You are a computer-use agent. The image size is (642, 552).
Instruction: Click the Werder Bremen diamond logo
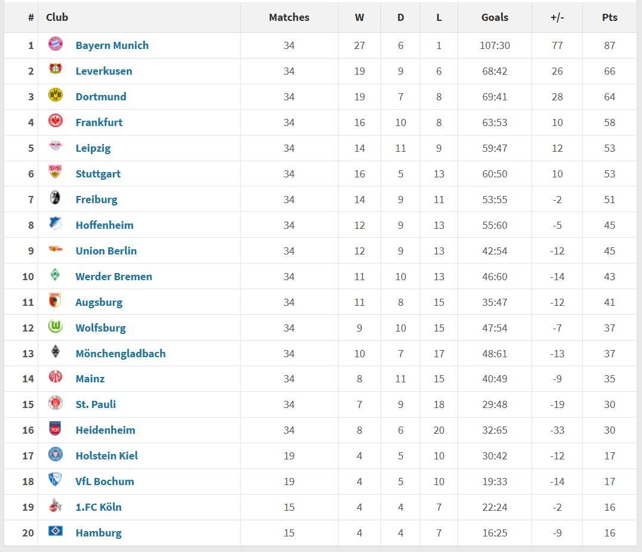click(55, 275)
